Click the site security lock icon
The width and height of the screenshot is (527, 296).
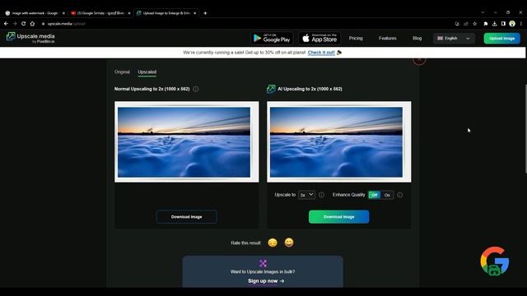click(43, 24)
